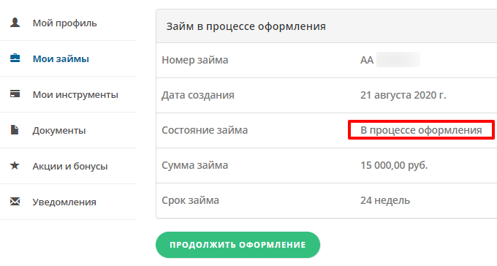
Task: Go to Мои инструменты section
Action: 75,94
